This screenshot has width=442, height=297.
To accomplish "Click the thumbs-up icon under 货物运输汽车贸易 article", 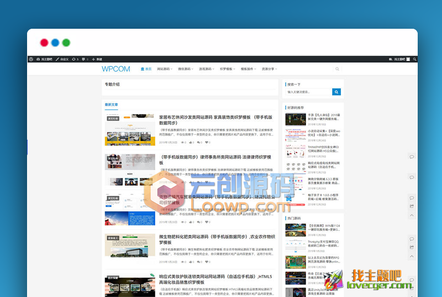I will (191, 222).
